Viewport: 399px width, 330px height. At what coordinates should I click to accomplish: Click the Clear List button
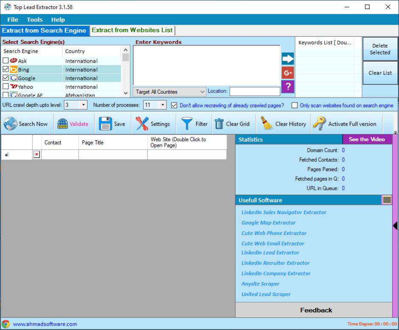(380, 73)
